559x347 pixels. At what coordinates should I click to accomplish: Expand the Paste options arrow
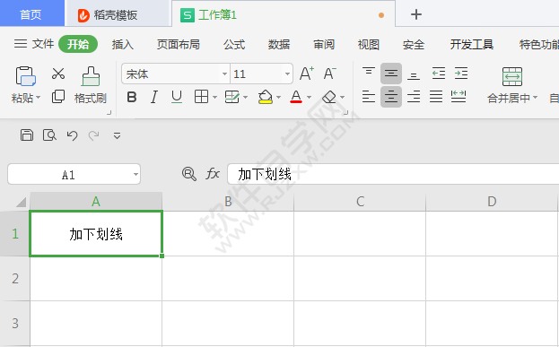click(x=39, y=97)
